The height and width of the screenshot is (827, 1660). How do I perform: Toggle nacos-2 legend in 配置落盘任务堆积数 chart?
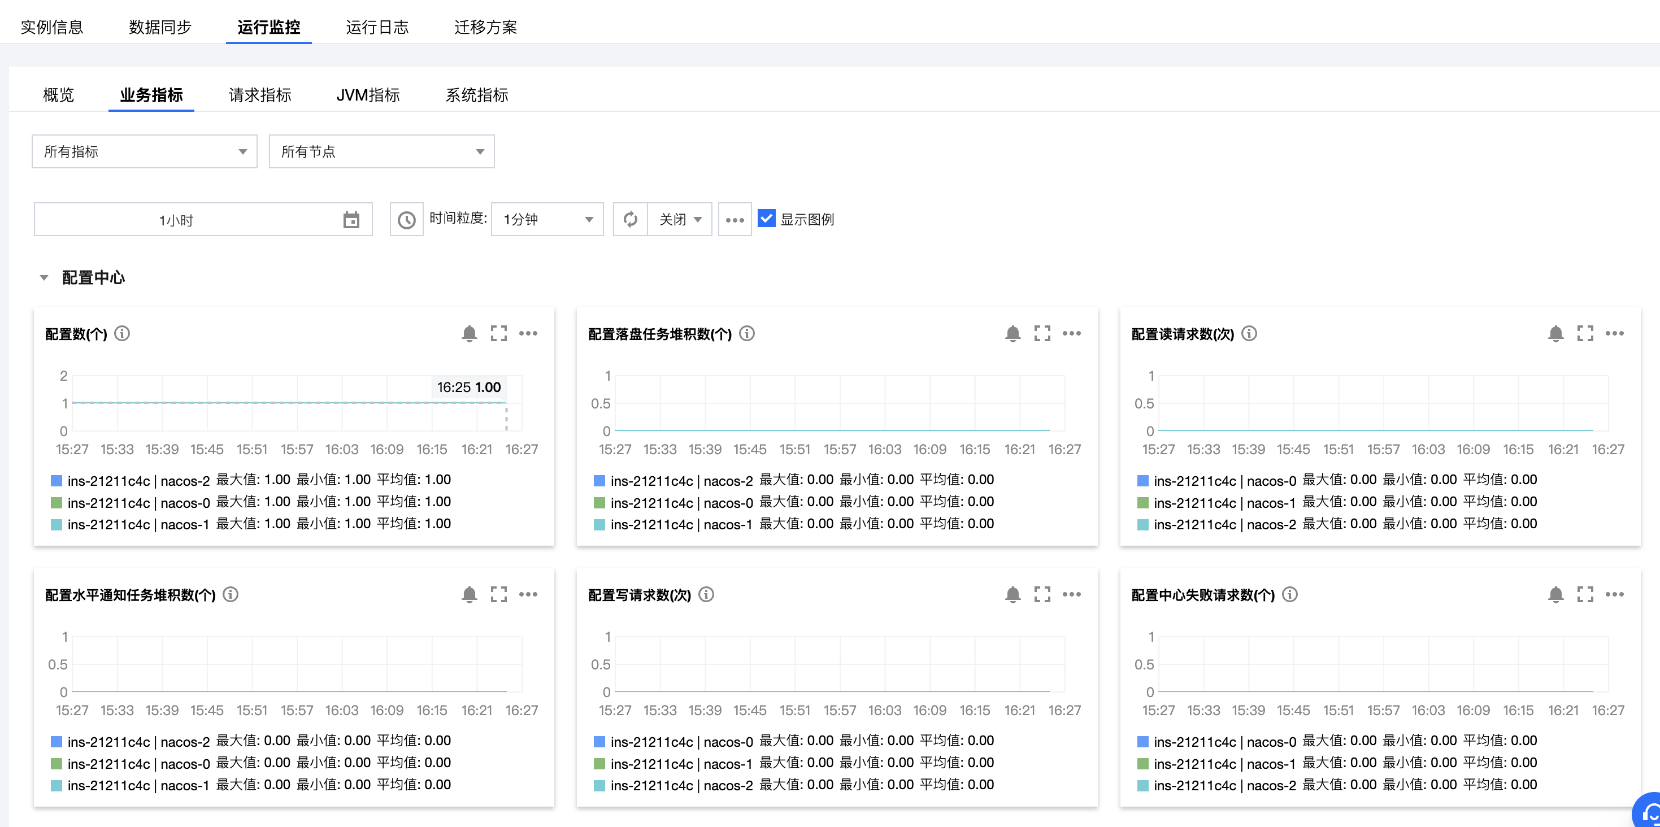[673, 481]
